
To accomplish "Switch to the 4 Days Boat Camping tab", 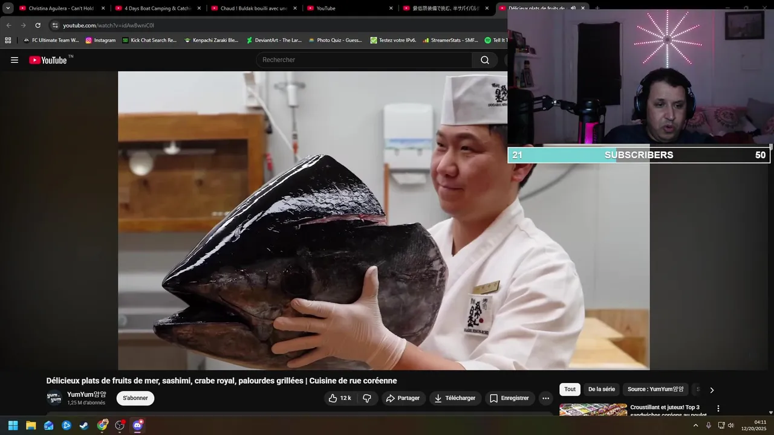I will [x=157, y=8].
